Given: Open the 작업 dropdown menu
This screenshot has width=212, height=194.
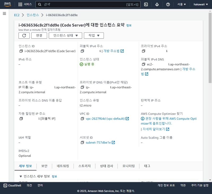Looking at the screenshot, I should (94, 36).
